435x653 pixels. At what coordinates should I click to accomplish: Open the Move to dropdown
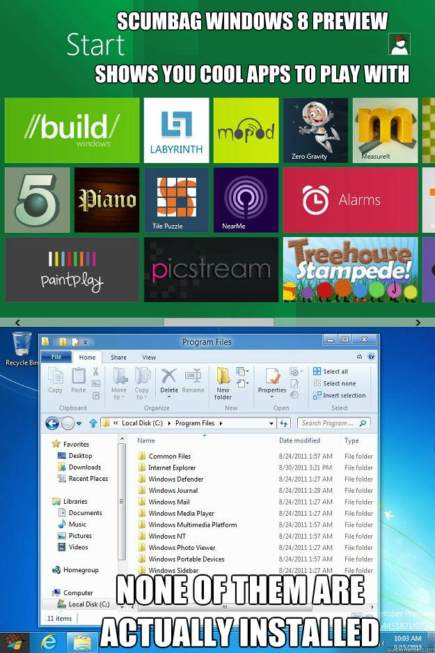click(x=119, y=384)
